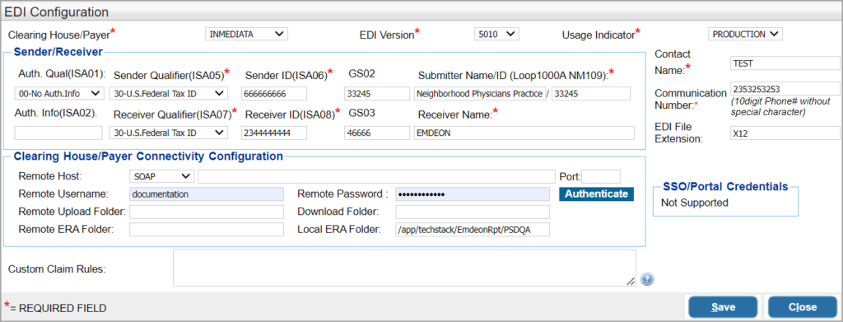
Task: Close the EDI Configuration dialog
Action: [802, 307]
